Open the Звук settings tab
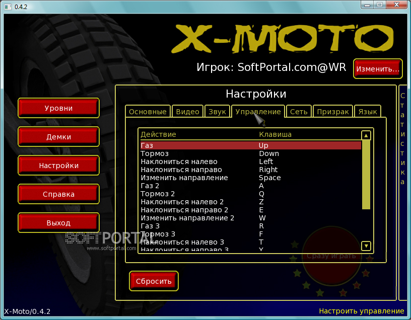 (x=217, y=112)
